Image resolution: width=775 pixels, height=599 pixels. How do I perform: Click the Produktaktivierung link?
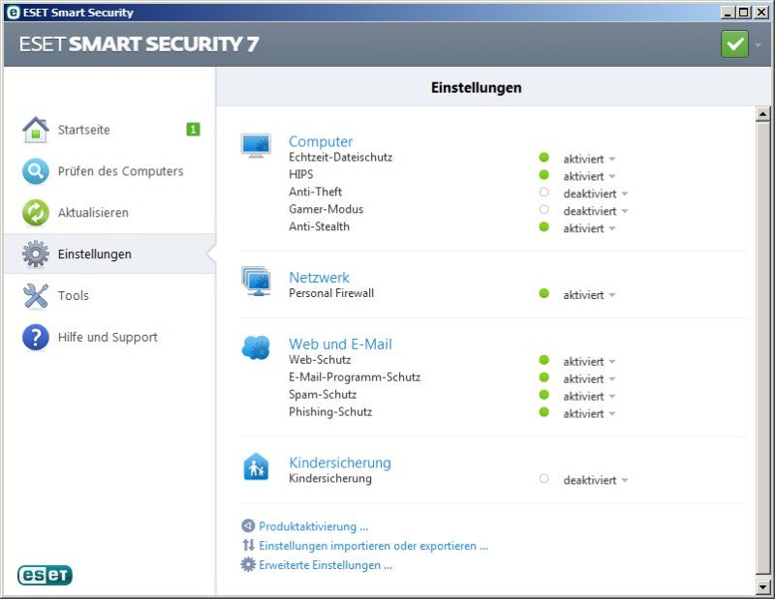coord(313,526)
